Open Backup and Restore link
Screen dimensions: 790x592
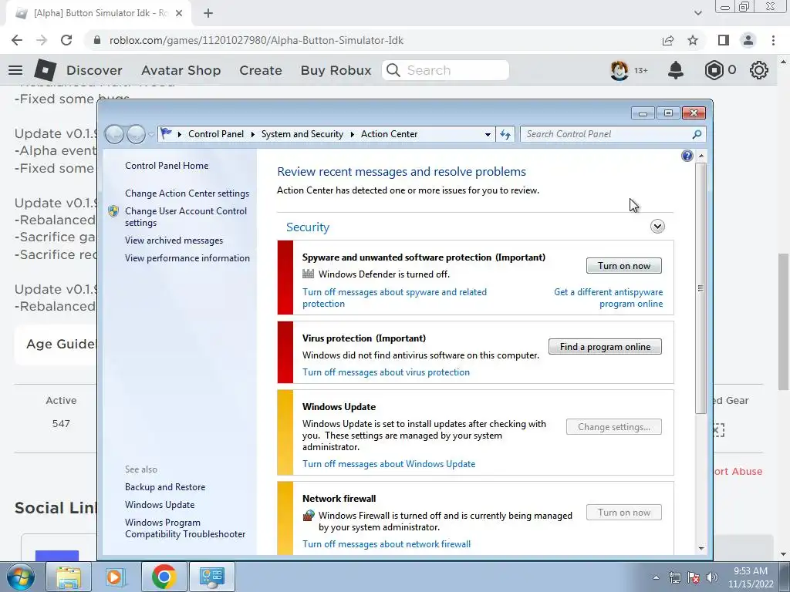[165, 487]
